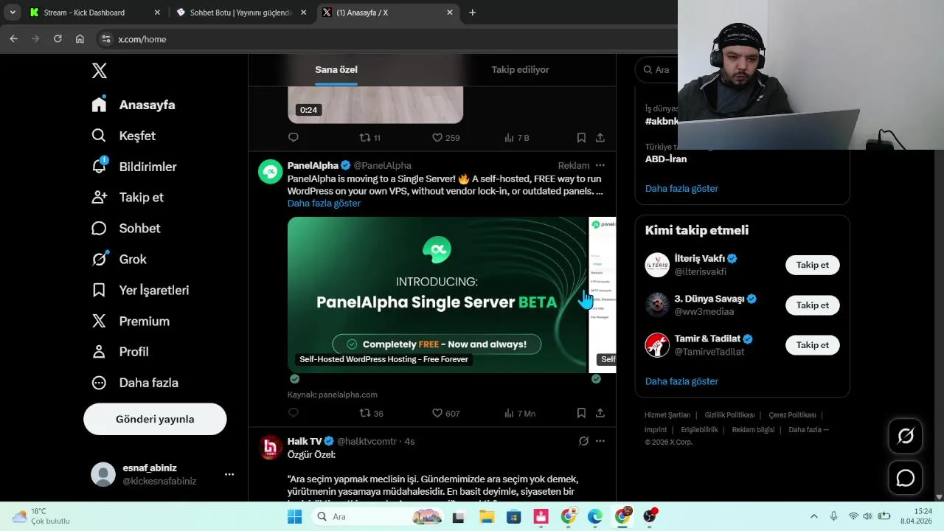This screenshot has height=531, width=944.
Task: Share the PanelAlpha post
Action: point(600,413)
